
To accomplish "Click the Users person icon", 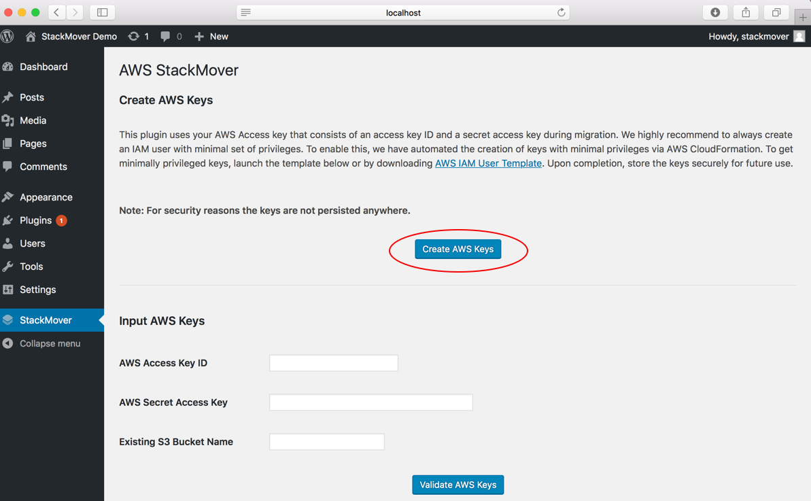I will [7, 243].
